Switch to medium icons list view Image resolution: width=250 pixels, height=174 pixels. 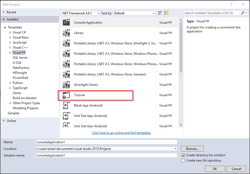tap(166, 13)
